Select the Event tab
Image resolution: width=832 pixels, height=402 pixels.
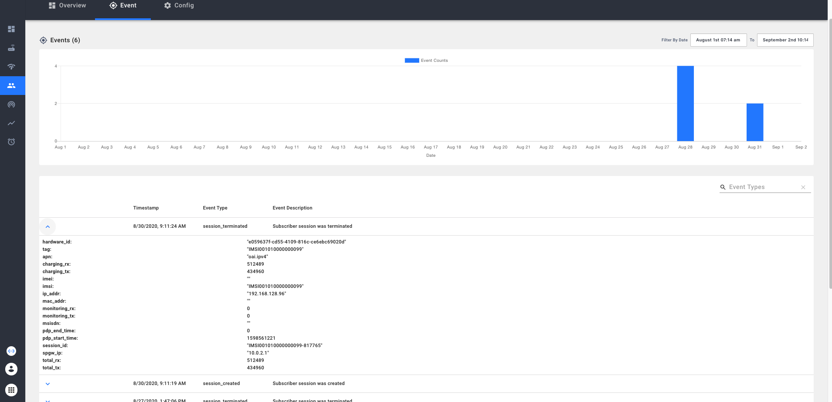tap(123, 6)
